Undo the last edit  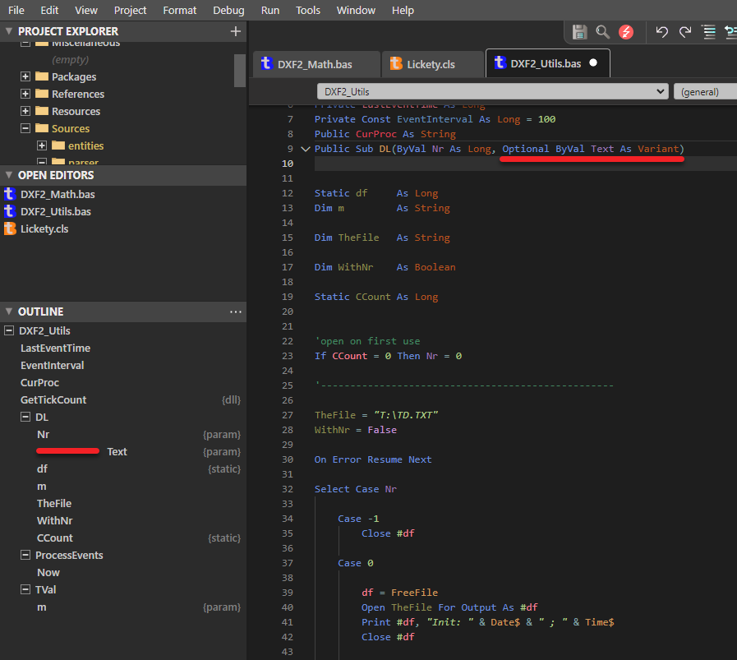[x=662, y=31]
